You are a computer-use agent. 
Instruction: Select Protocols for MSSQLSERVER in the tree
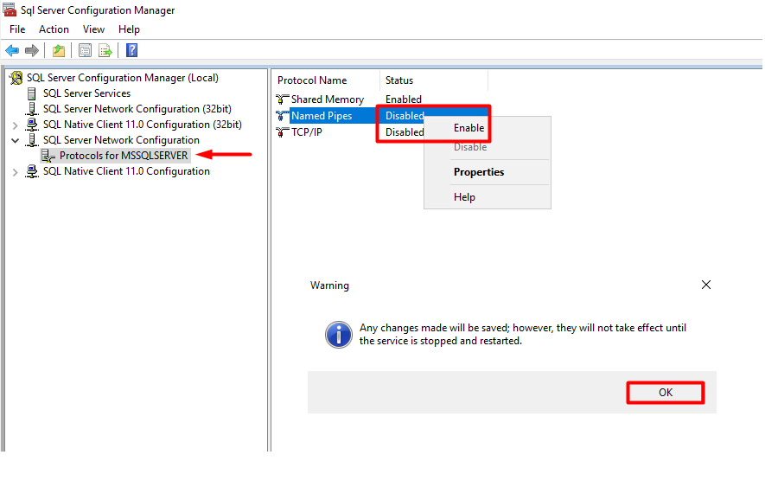coord(124,156)
